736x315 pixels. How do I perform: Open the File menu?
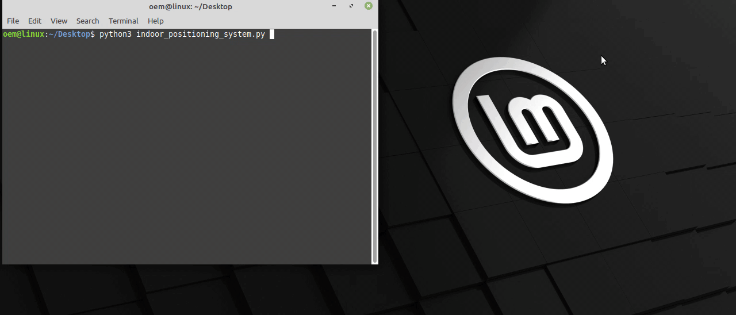[13, 21]
